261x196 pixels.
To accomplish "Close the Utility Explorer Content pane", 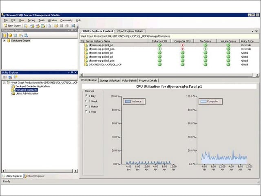I will pos(257,31).
